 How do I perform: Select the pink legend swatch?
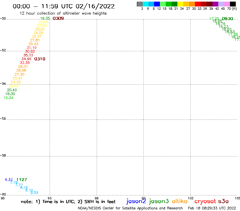pos(227,4)
